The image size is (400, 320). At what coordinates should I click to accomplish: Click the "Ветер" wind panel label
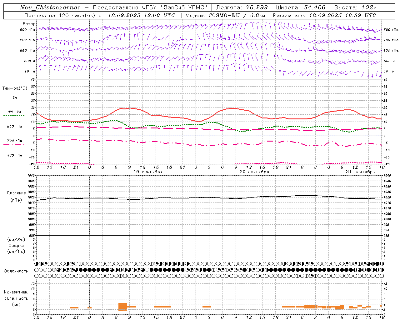(x=29, y=24)
